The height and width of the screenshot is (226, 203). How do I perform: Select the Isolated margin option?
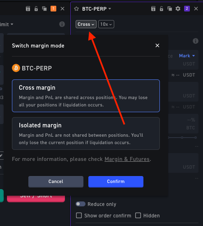pyautogui.click(x=86, y=133)
